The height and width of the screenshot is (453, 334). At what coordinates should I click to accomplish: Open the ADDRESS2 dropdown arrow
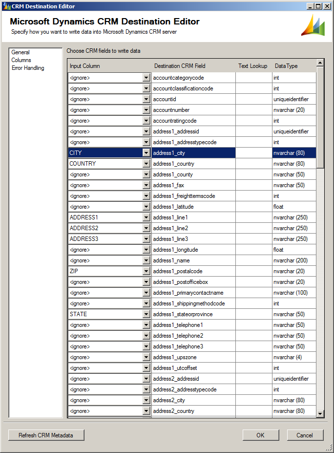click(146, 228)
